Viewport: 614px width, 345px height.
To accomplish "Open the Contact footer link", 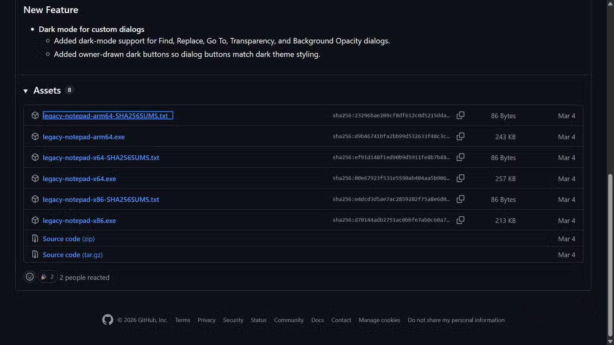I will [341, 320].
